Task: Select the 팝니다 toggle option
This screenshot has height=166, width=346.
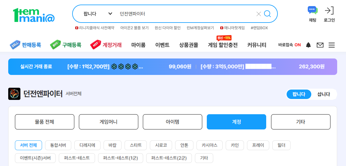Action: 299,94
